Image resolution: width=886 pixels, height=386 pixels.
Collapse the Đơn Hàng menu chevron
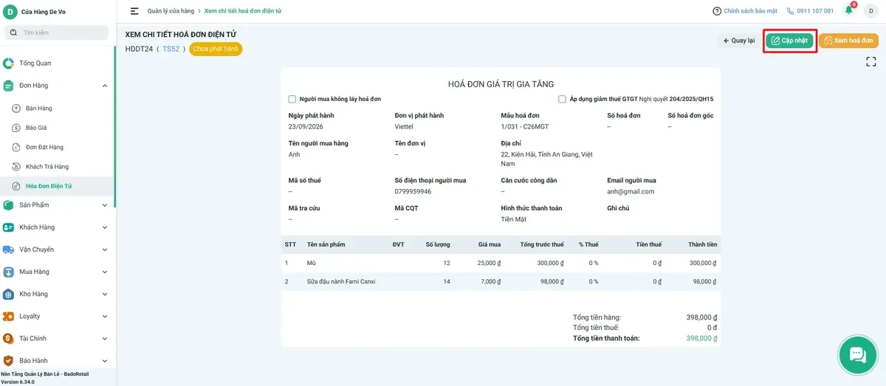coord(105,86)
